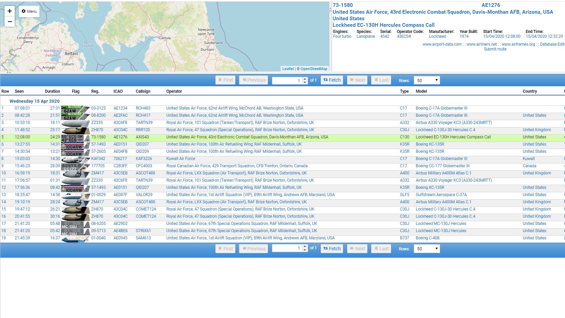
Task: Click the aircraft silhouette for TARTN39 at 10:53:10
Action: pos(75,124)
